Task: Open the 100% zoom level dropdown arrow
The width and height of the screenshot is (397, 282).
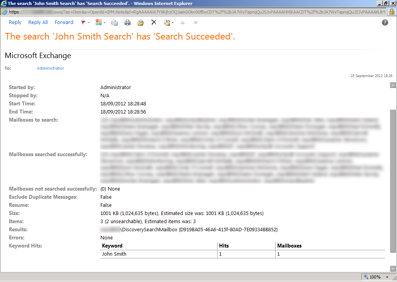Action: 387,277
